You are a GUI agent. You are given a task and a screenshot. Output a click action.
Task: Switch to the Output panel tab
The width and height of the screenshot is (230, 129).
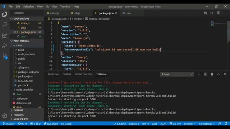67,74
